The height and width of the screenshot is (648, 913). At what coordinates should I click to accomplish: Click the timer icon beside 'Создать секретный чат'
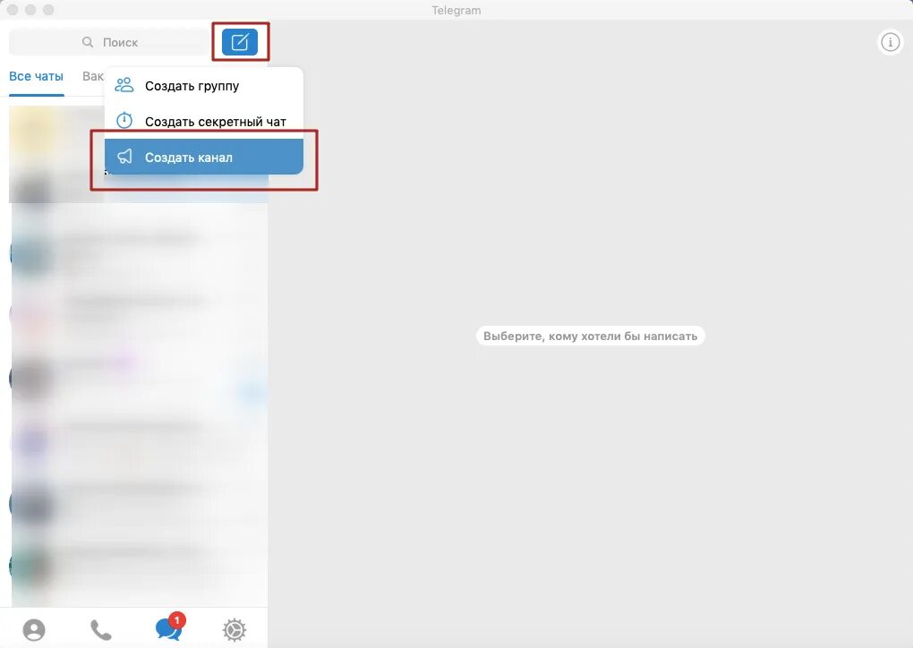(124, 121)
